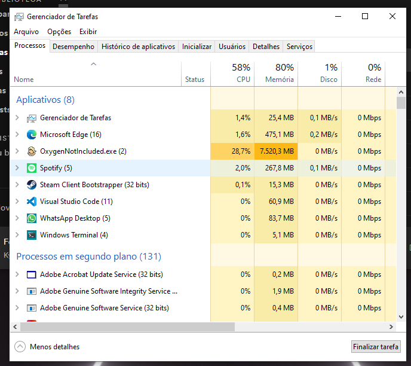The image size is (411, 366).
Task: Expand the Adobe Genuine Software Integrity Service row
Action: (x=17, y=291)
